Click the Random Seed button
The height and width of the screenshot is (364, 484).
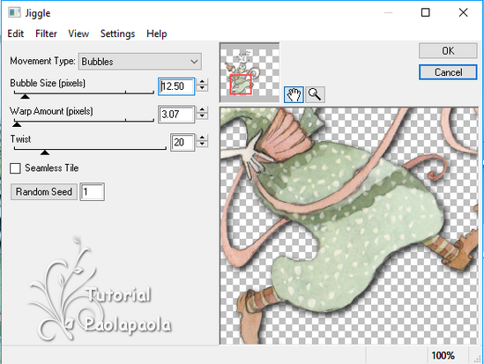[x=44, y=191]
